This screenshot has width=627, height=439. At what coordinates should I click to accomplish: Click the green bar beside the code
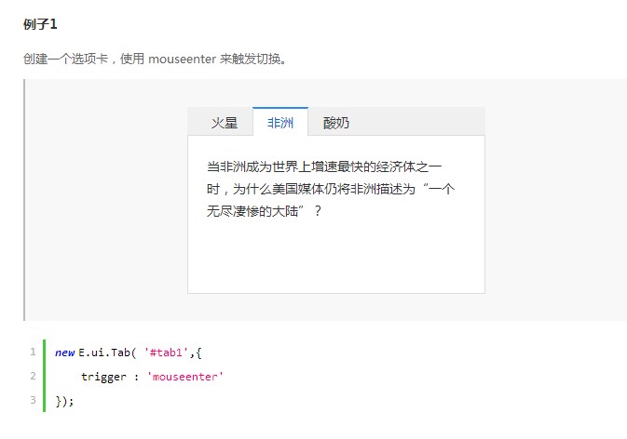pos(44,376)
